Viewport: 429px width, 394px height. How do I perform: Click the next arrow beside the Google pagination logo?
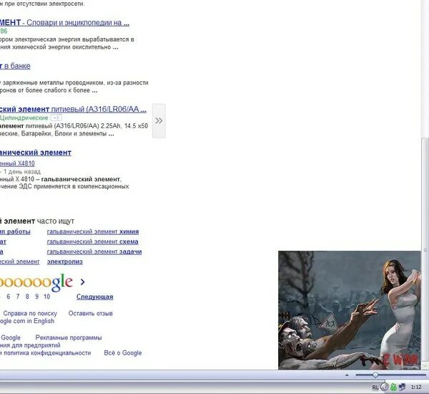83,282
